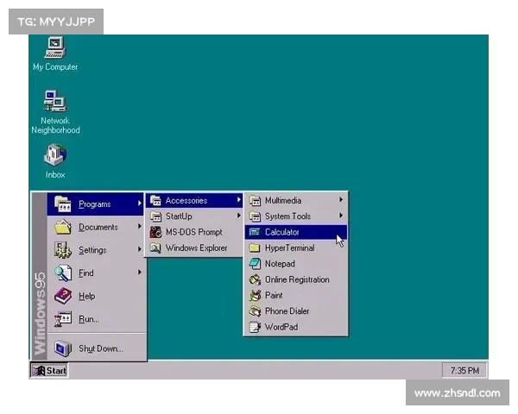Click the System Tools folder icon
Viewport: 518px width, 414px height.
[255, 216]
